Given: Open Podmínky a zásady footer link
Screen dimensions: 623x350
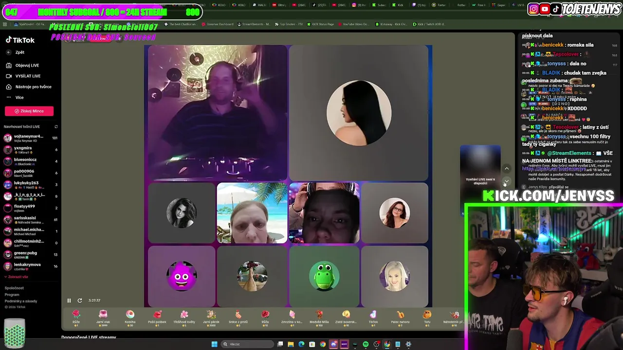Looking at the screenshot, I should [x=20, y=301].
